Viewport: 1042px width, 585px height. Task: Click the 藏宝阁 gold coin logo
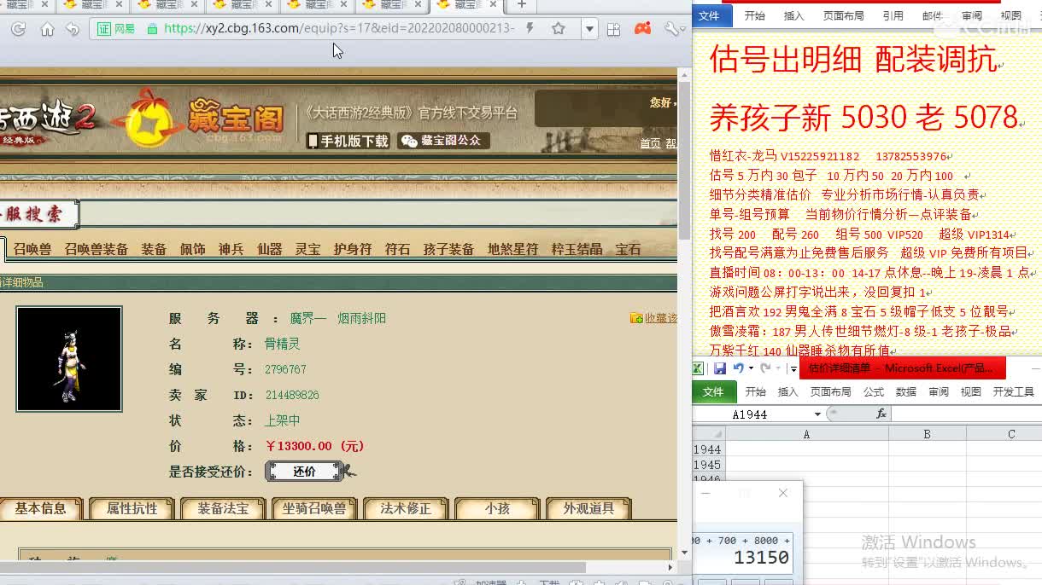[150, 119]
